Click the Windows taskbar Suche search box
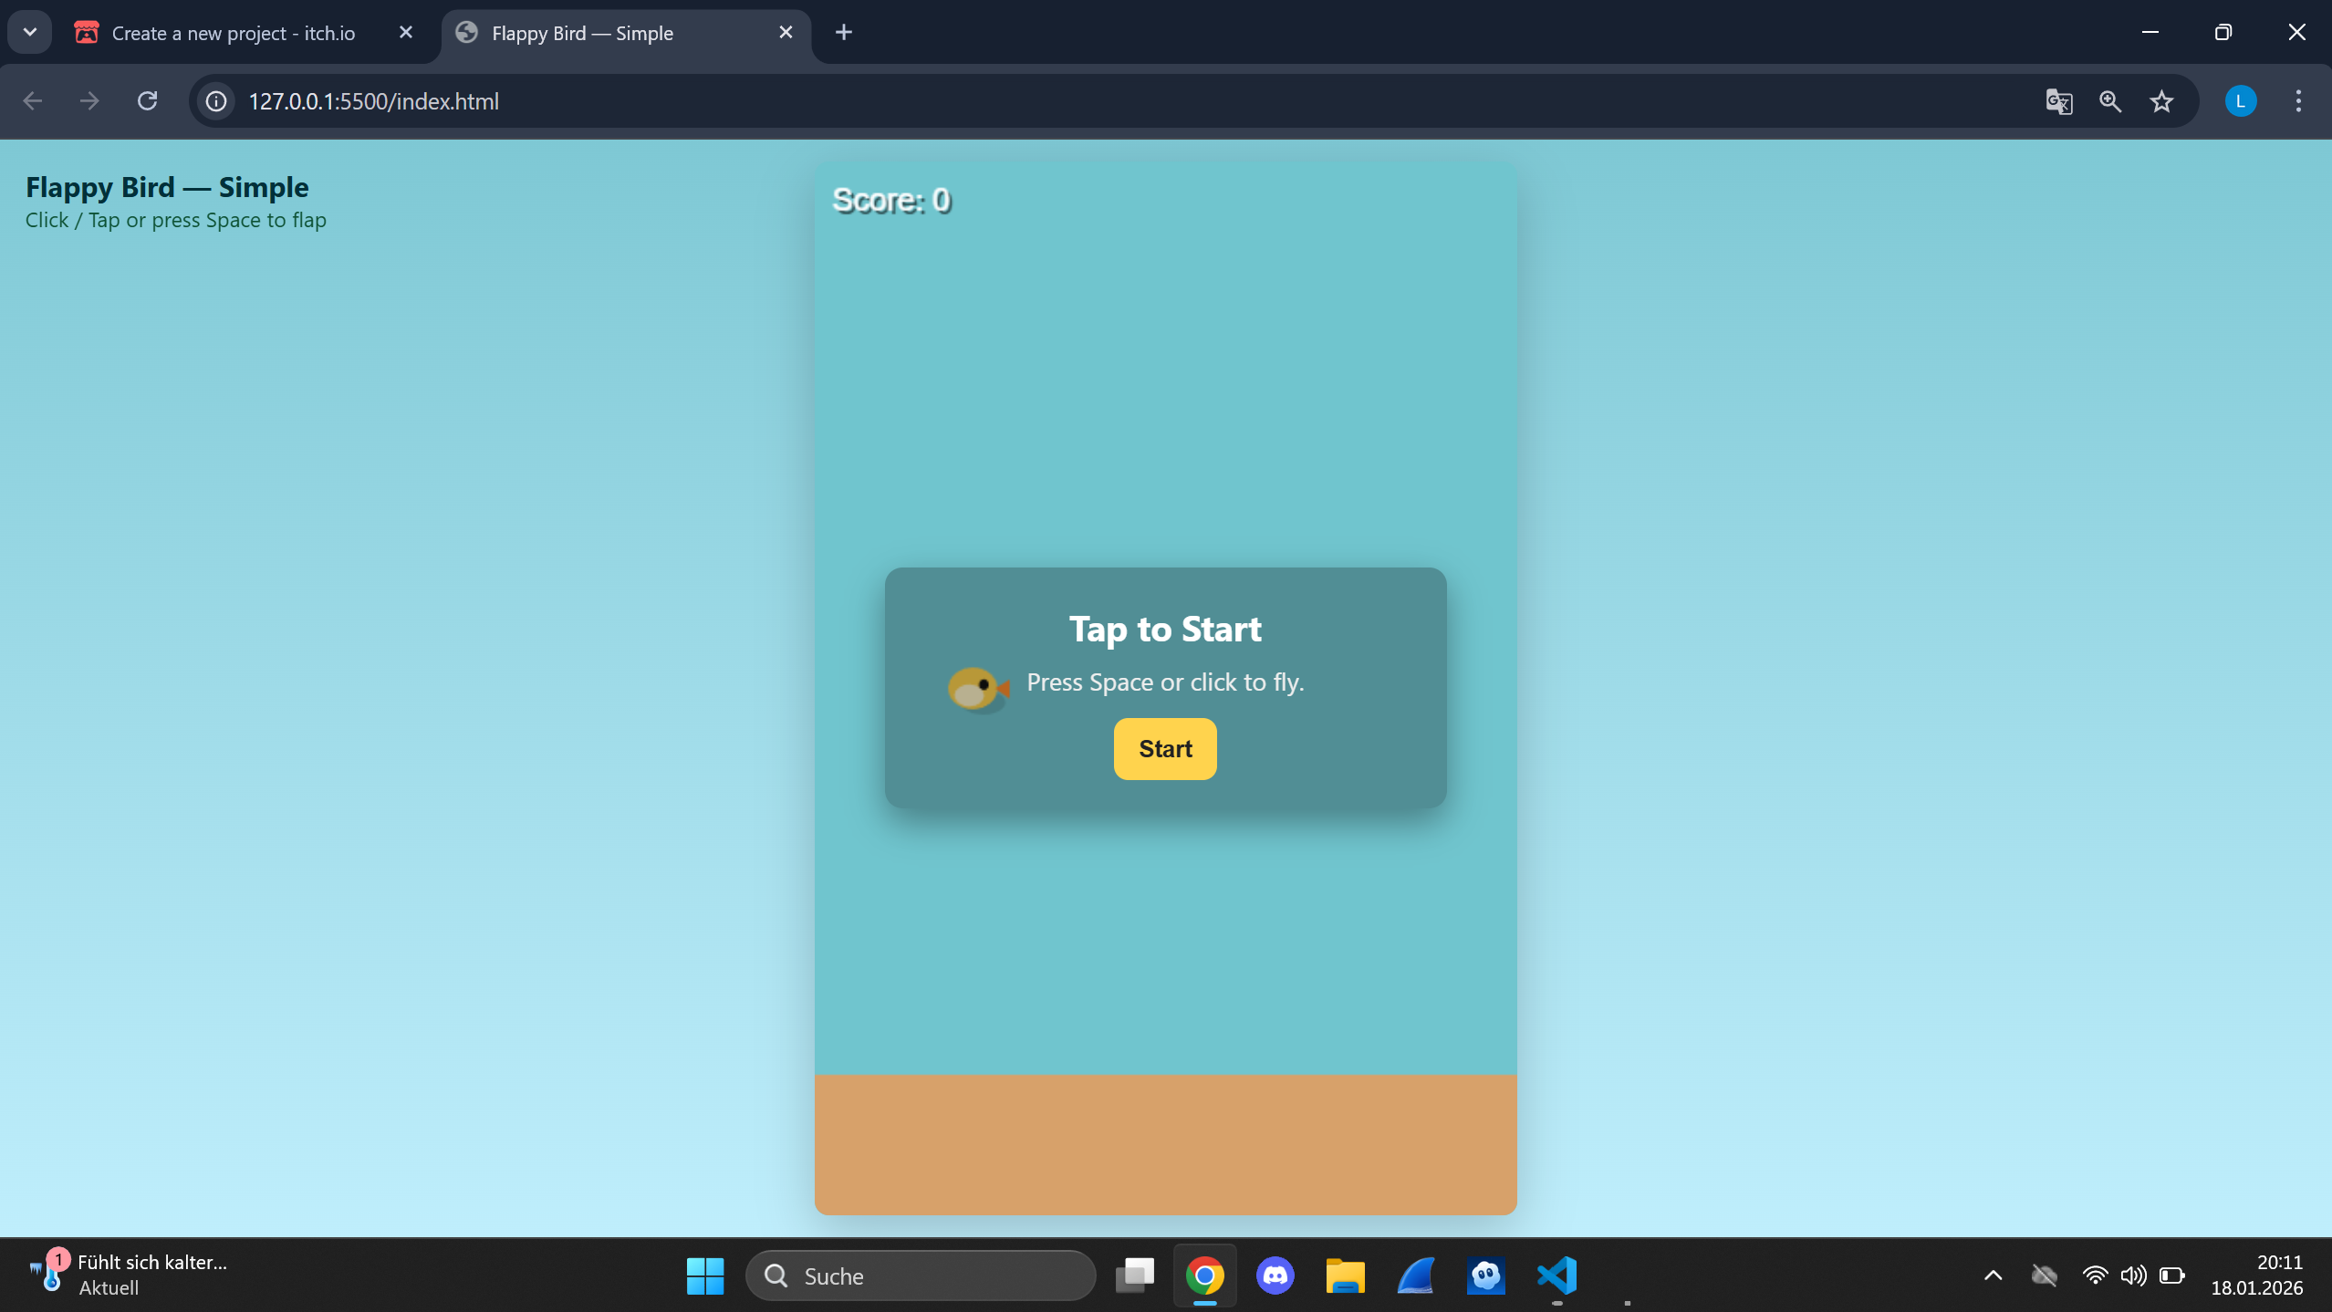2332x1312 pixels. point(920,1275)
